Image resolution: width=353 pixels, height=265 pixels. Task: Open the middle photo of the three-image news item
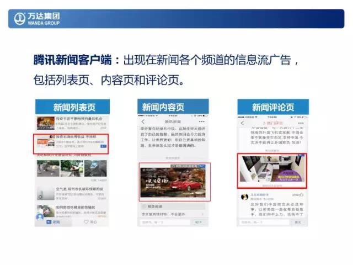click(x=72, y=168)
